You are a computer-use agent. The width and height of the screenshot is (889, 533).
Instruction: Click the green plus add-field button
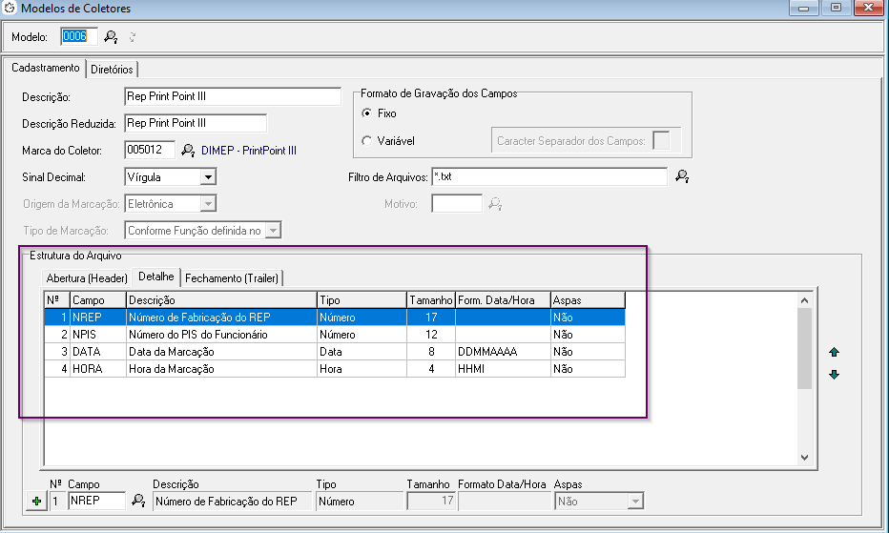click(36, 502)
